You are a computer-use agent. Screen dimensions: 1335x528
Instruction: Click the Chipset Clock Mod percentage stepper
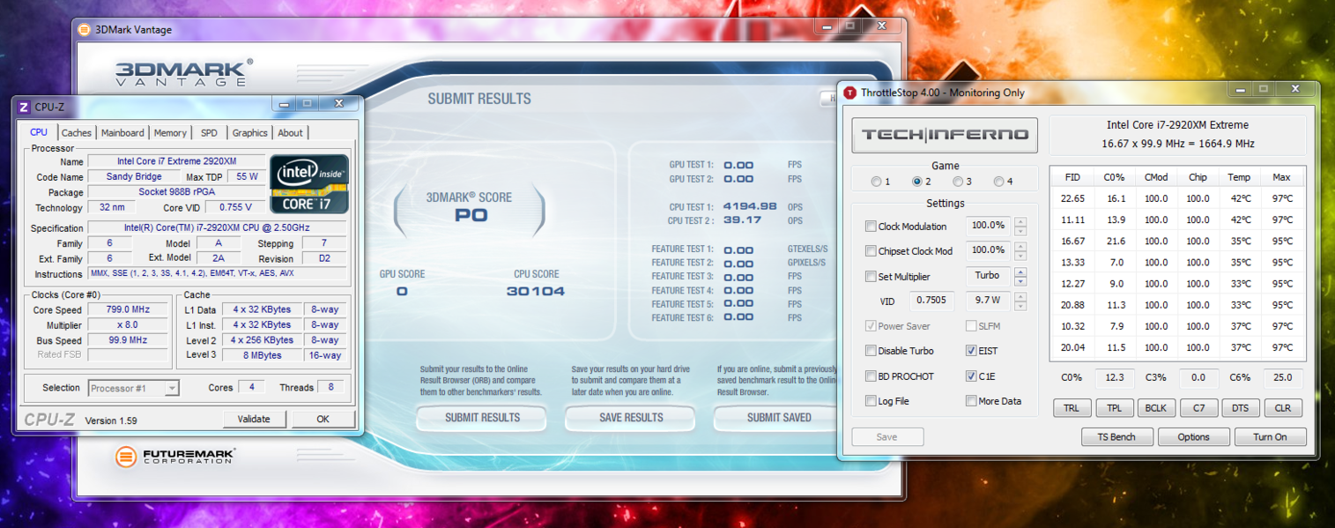click(x=1020, y=250)
